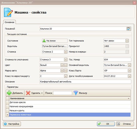This screenshot has width=137, height=129.
Task: Focus the Позывной input field
Action: pyautogui.click(x=83, y=29)
